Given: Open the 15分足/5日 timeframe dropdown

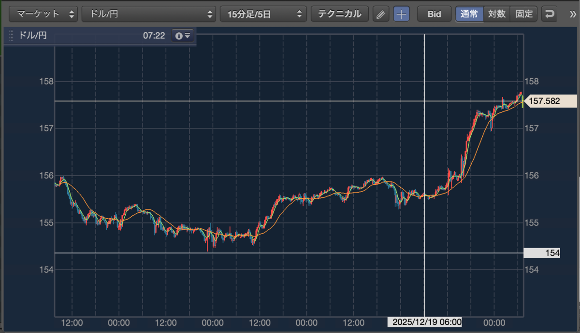Looking at the screenshot, I should (x=263, y=14).
